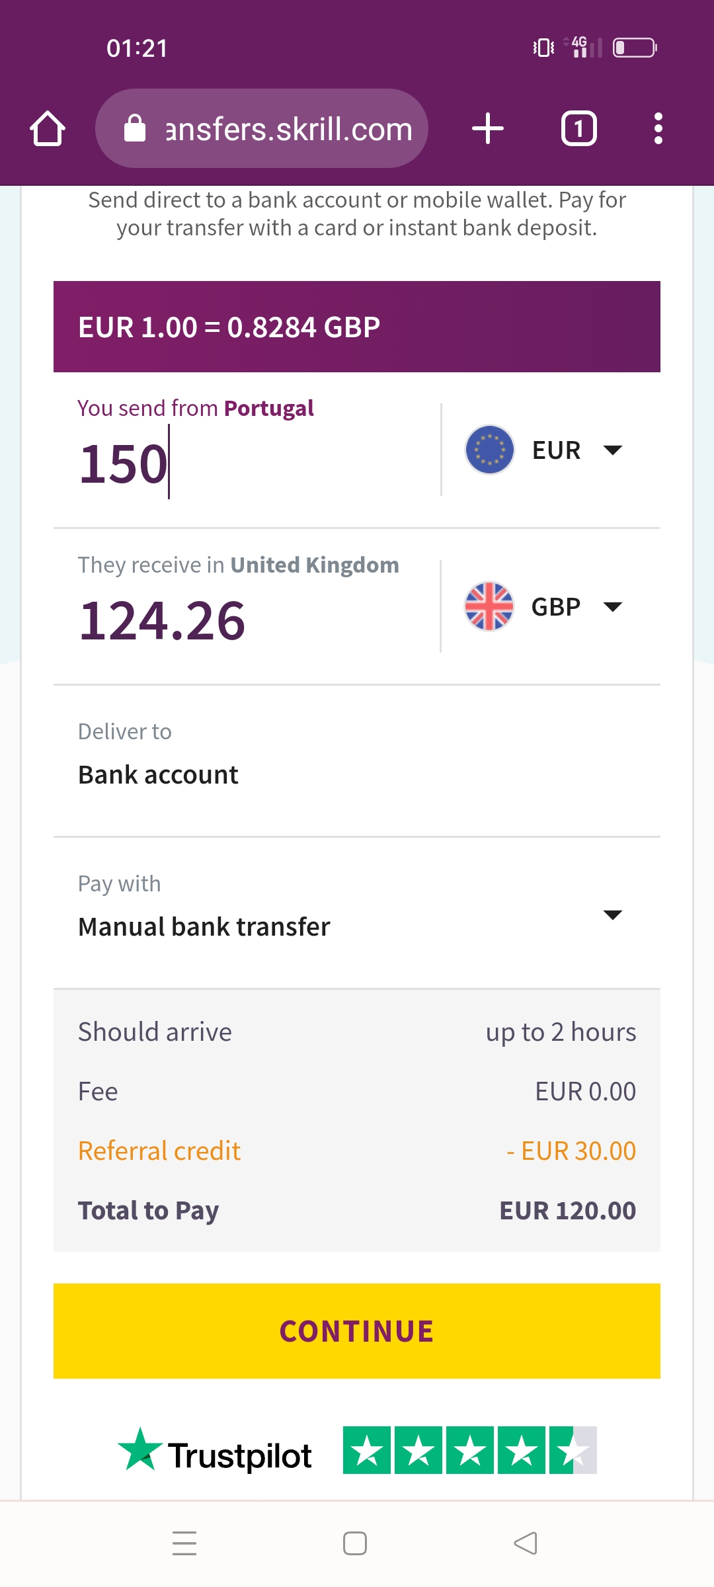Screen dimensions: 714x1587
Task: Expand the Pay with dropdown arrow
Action: [x=613, y=915]
